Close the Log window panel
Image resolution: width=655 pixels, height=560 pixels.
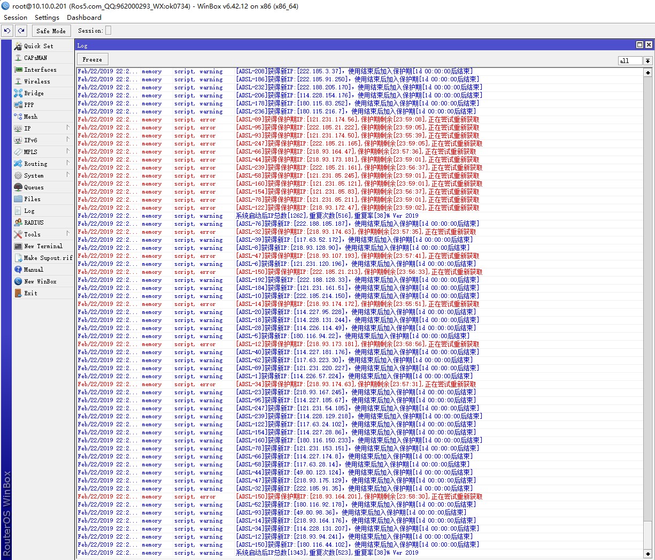[x=649, y=45]
